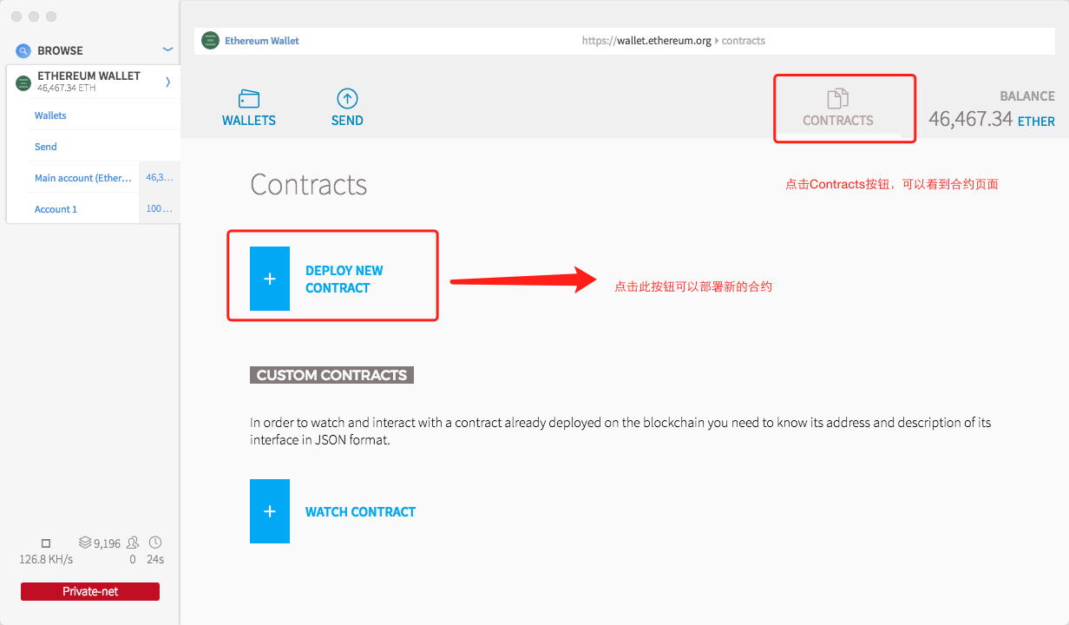Click the Ethereum Wallet logo in sidebar
Screen dimensions: 1069x625
click(x=23, y=82)
